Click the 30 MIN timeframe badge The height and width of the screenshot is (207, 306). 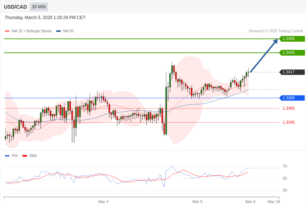[39, 7]
